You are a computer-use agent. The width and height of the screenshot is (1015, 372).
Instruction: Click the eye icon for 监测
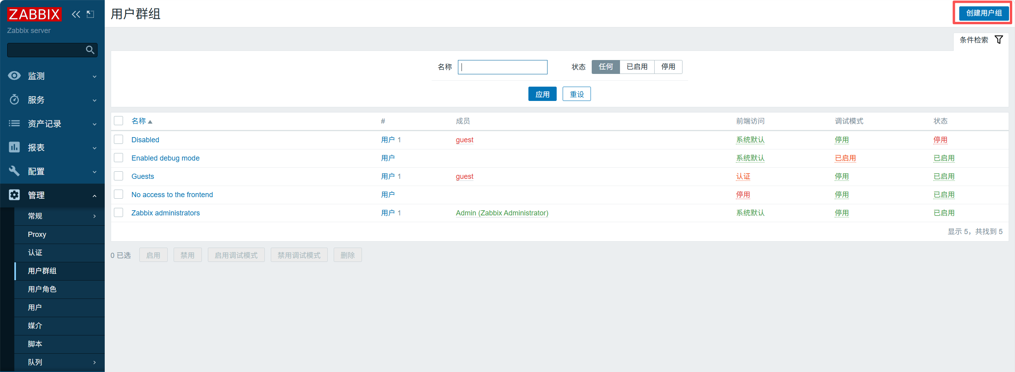pos(14,76)
